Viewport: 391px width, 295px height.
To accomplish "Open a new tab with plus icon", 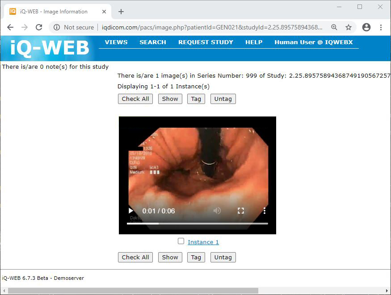I will (121, 12).
